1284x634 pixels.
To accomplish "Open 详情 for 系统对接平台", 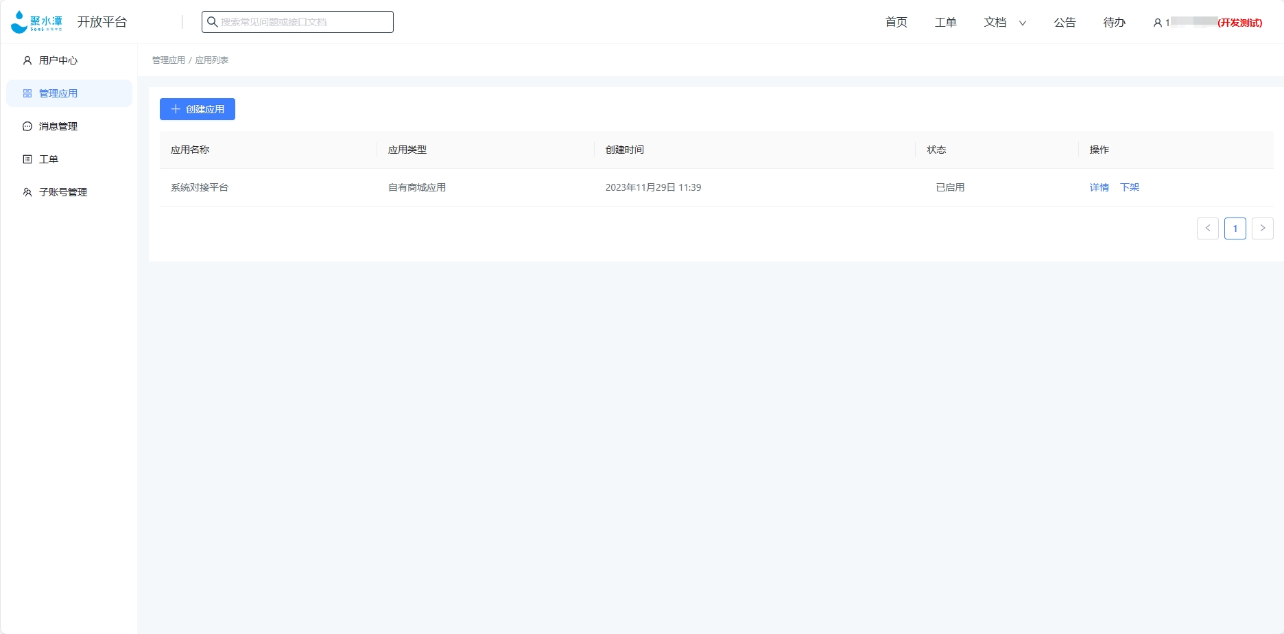I will (x=1099, y=187).
